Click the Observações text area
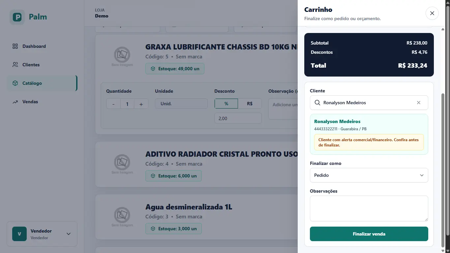This screenshot has height=253, width=450. (x=369, y=208)
